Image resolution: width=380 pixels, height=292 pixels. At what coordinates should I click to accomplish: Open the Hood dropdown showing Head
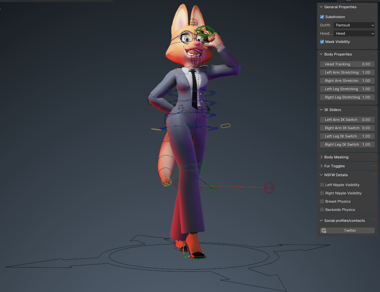pos(354,33)
